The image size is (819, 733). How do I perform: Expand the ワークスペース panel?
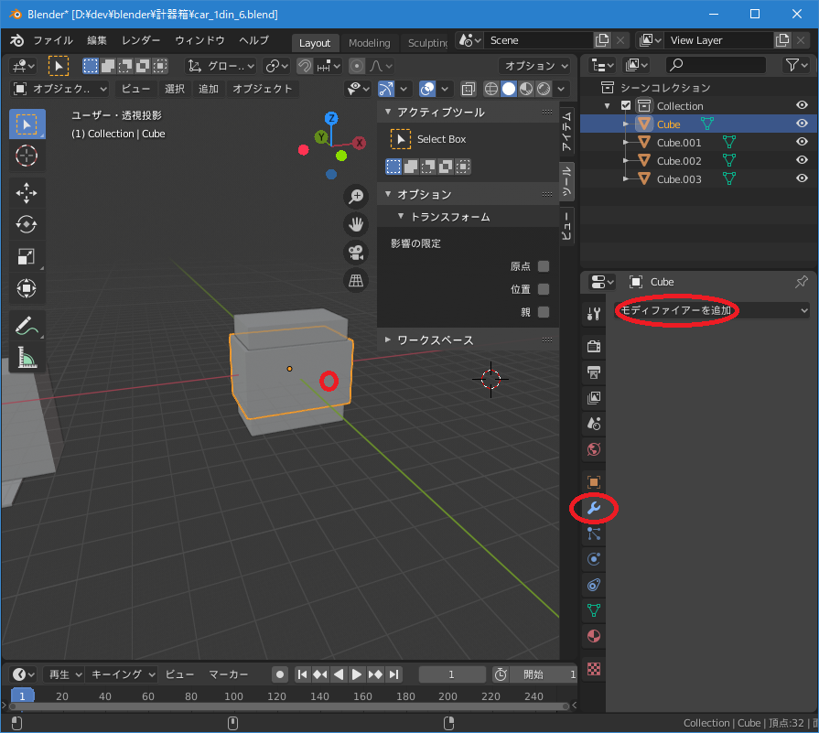click(435, 340)
